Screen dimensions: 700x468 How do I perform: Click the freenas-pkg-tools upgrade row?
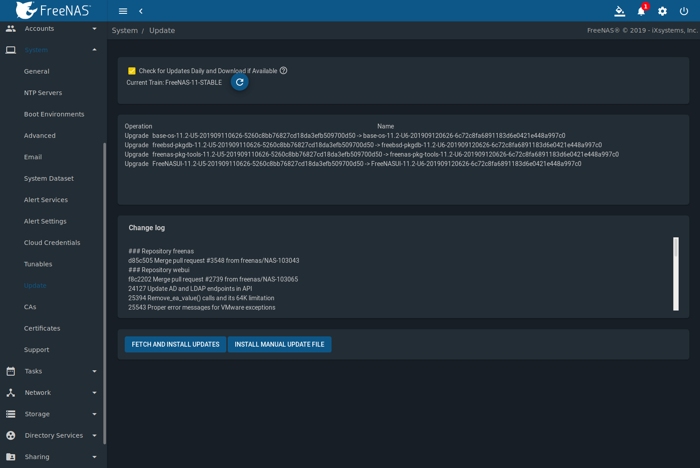click(372, 154)
